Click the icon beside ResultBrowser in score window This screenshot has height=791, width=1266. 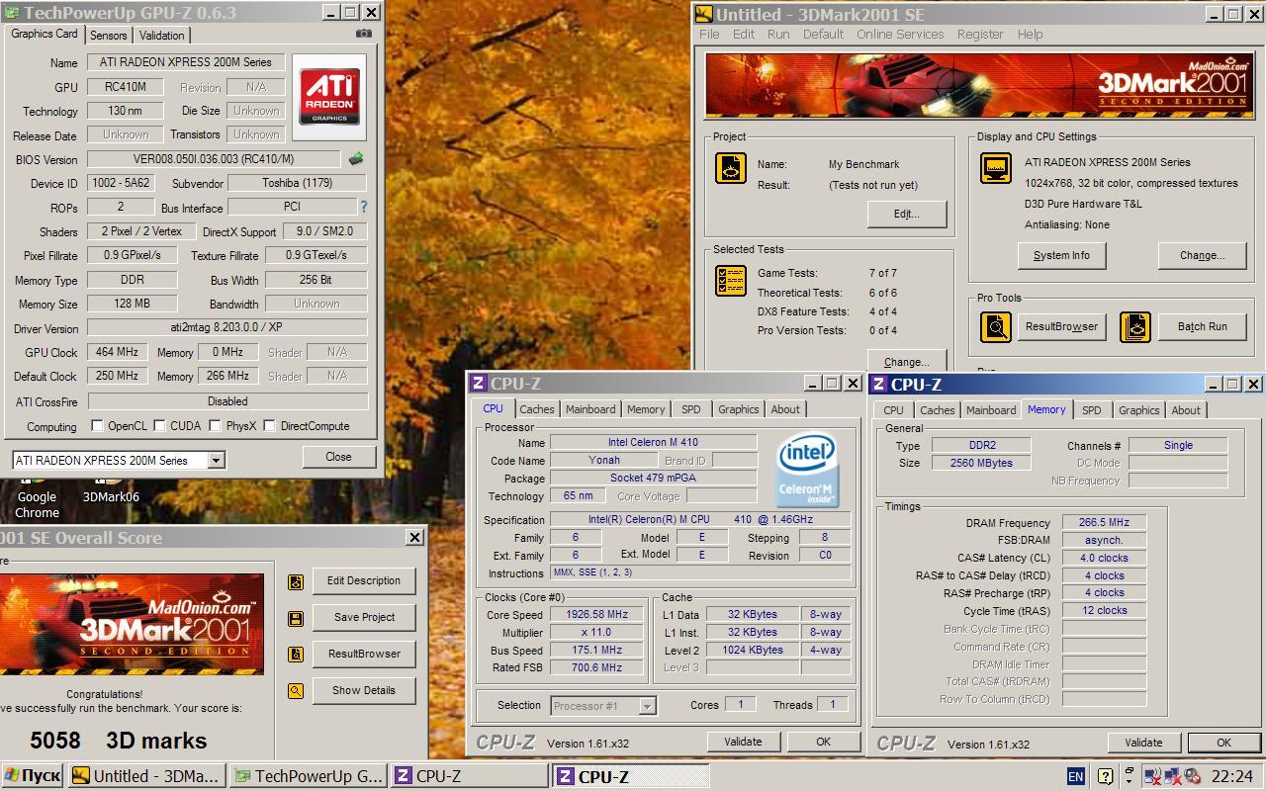coord(296,655)
